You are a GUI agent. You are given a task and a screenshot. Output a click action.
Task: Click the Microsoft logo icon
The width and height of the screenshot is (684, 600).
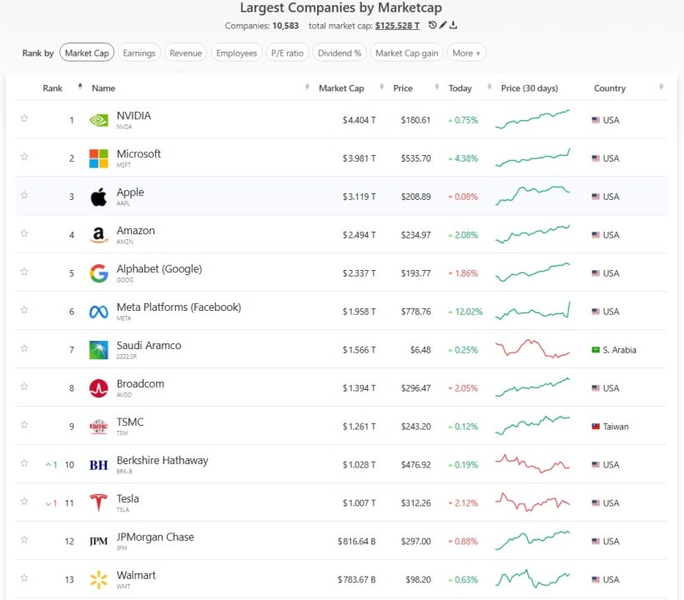[x=98, y=158]
